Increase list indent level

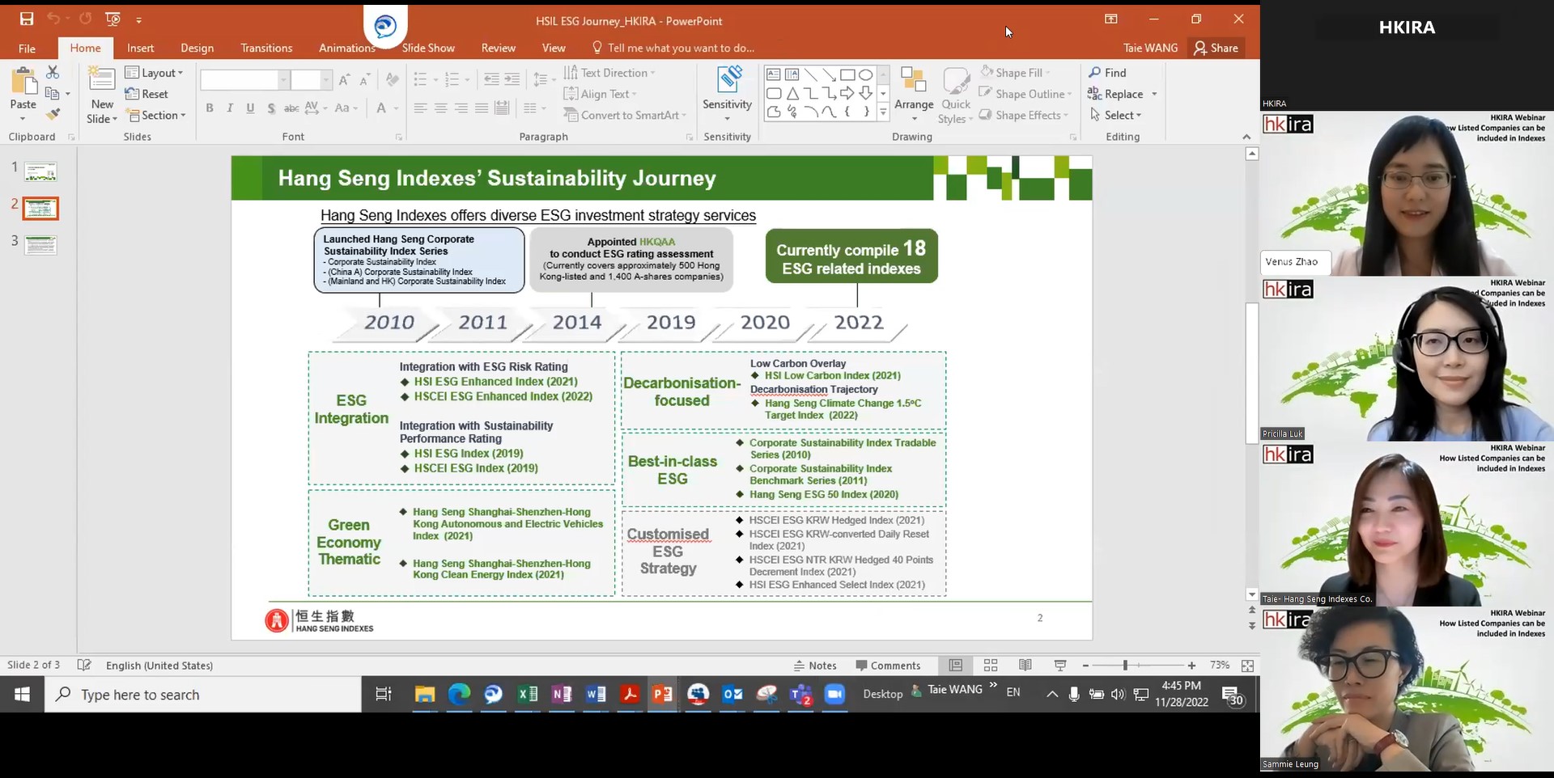click(512, 79)
